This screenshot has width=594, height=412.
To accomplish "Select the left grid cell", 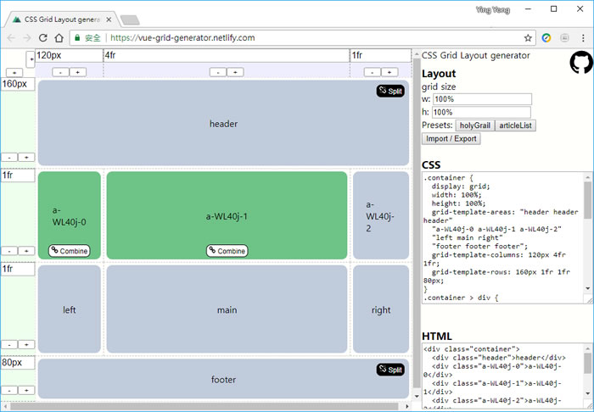I will tap(70, 309).
